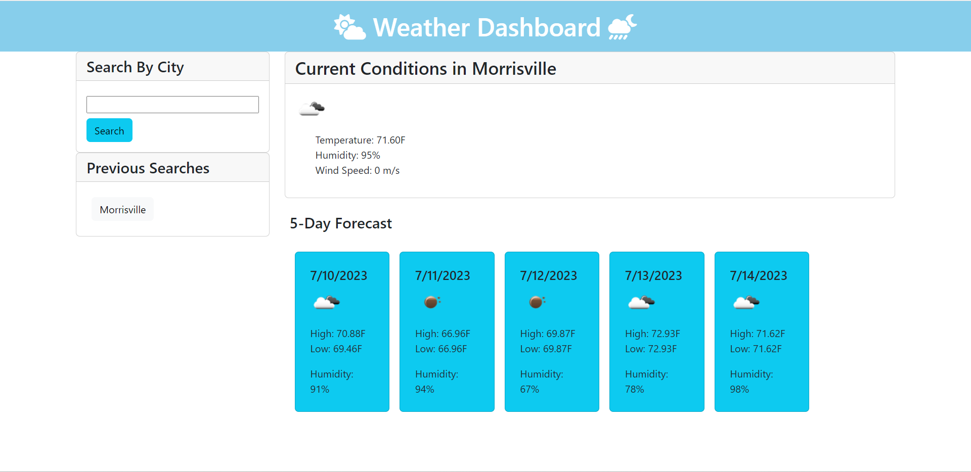Click the Search button
The image size is (971, 472).
click(109, 130)
